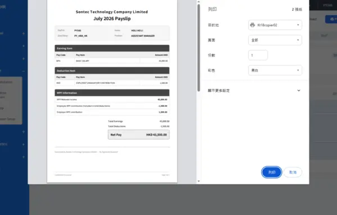This screenshot has width=337, height=215.
Task: Open the 頁面 pages dropdown showing 全部
Action: pos(275,40)
